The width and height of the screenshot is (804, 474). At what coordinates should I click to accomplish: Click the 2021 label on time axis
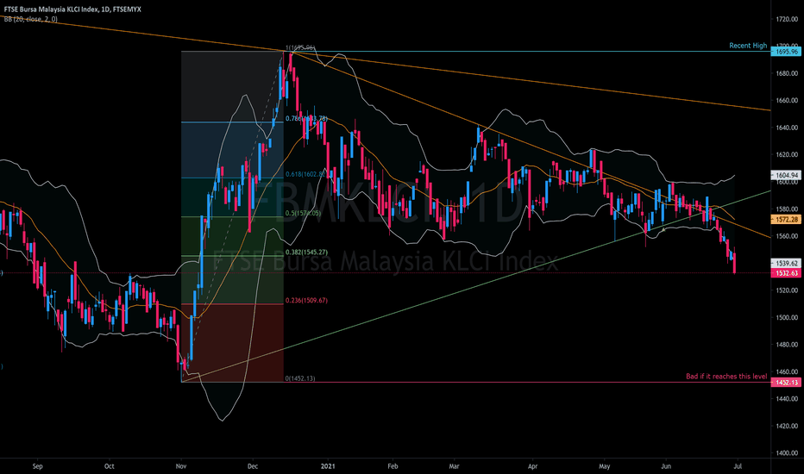328,466
